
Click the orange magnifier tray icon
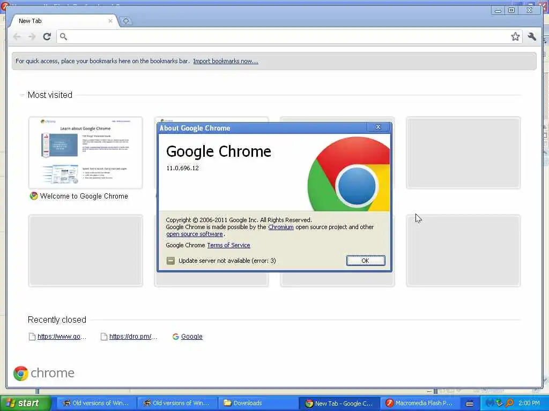(509, 404)
